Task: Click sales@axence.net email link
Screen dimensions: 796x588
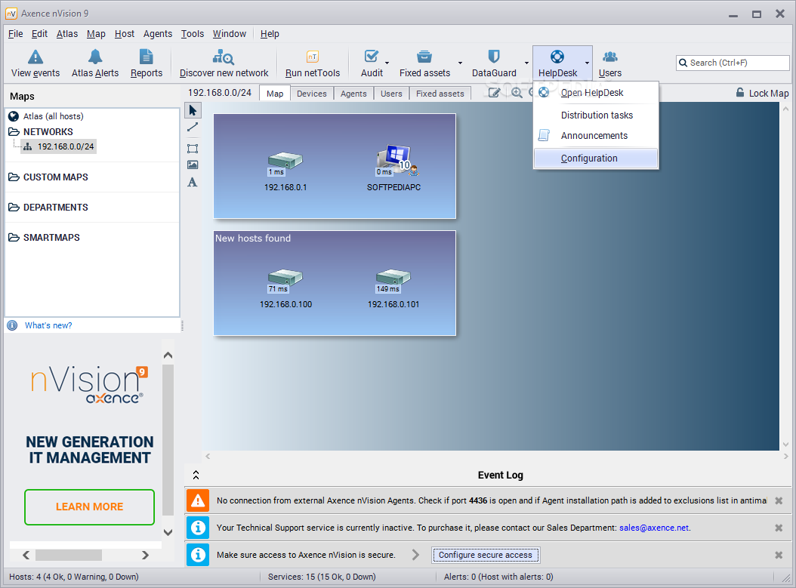Action: coord(654,528)
